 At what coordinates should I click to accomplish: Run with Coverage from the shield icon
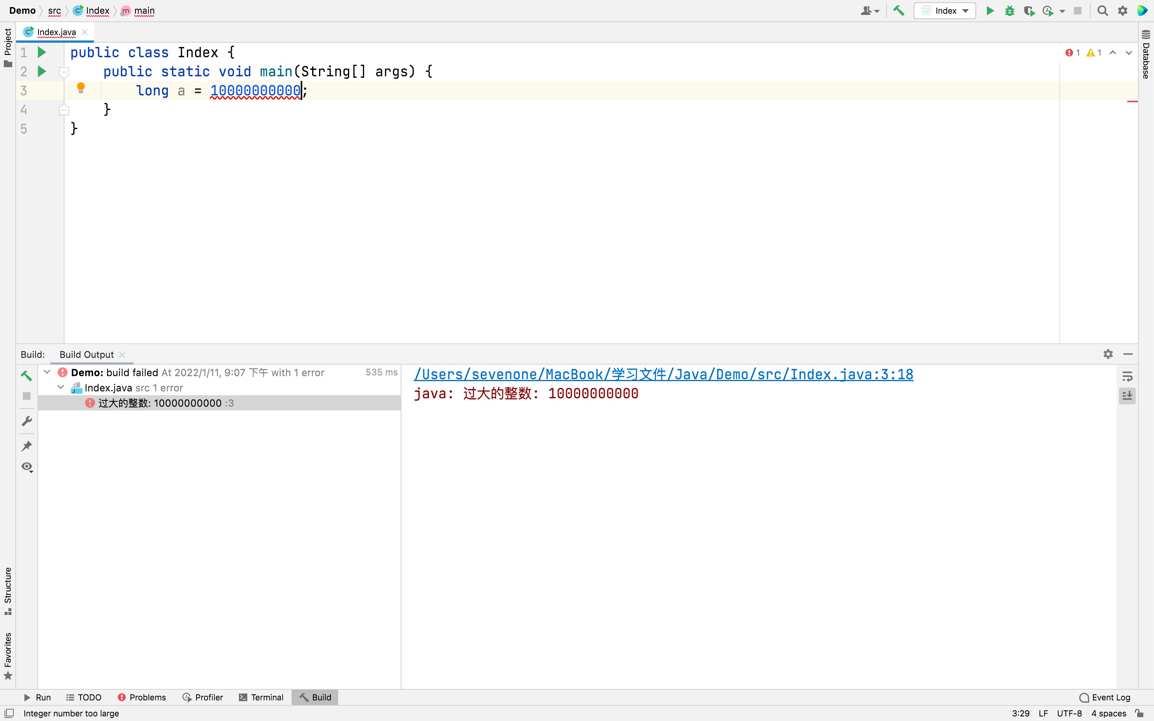click(x=1028, y=11)
